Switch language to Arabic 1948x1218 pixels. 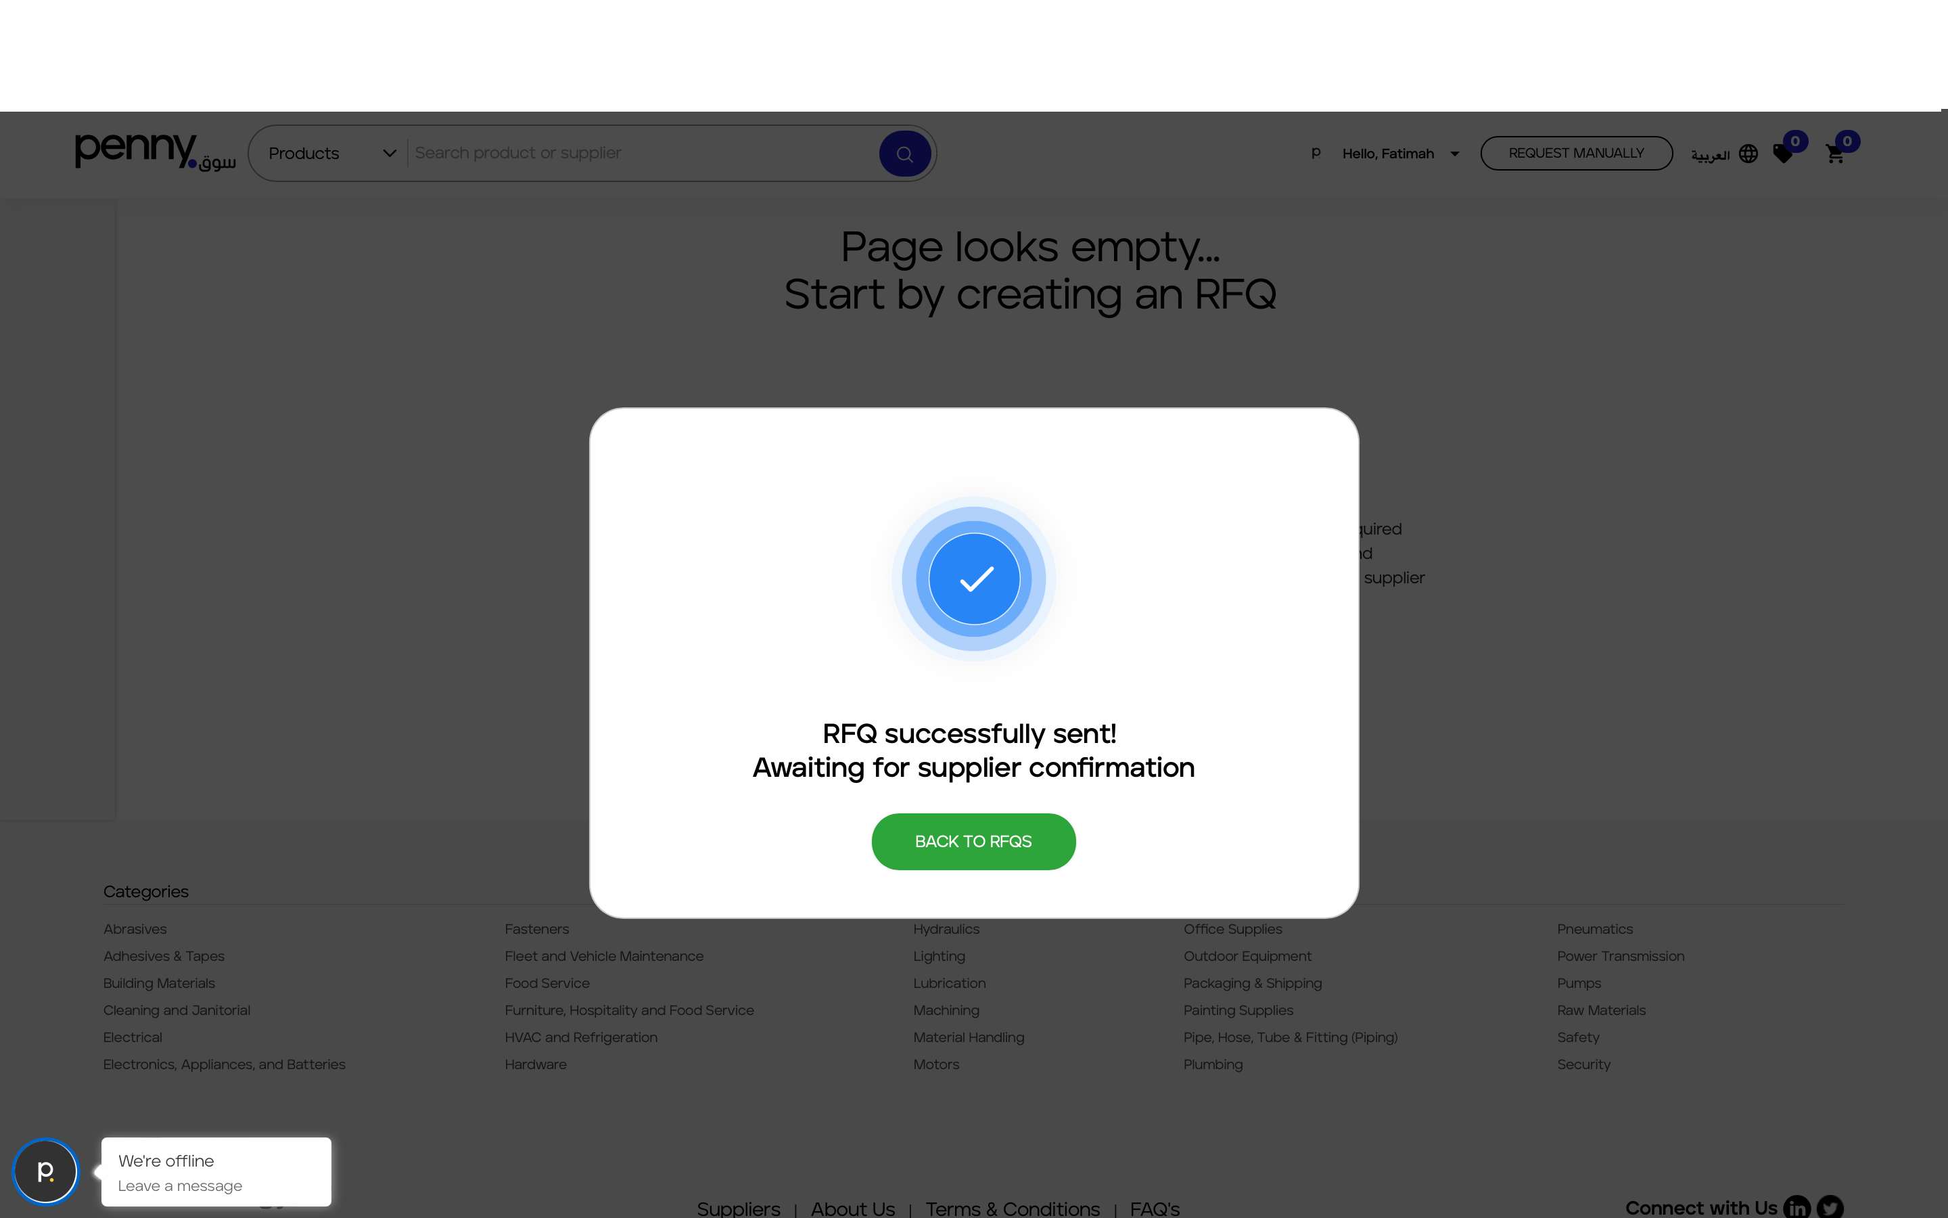1711,155
